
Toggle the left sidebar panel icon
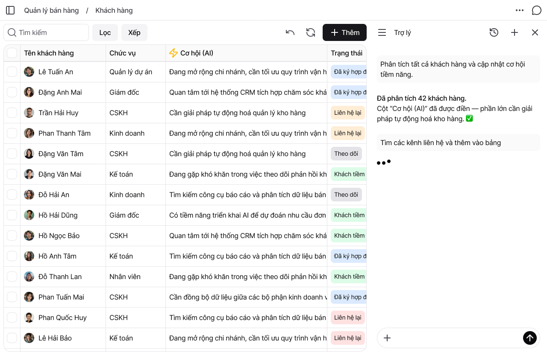click(10, 10)
